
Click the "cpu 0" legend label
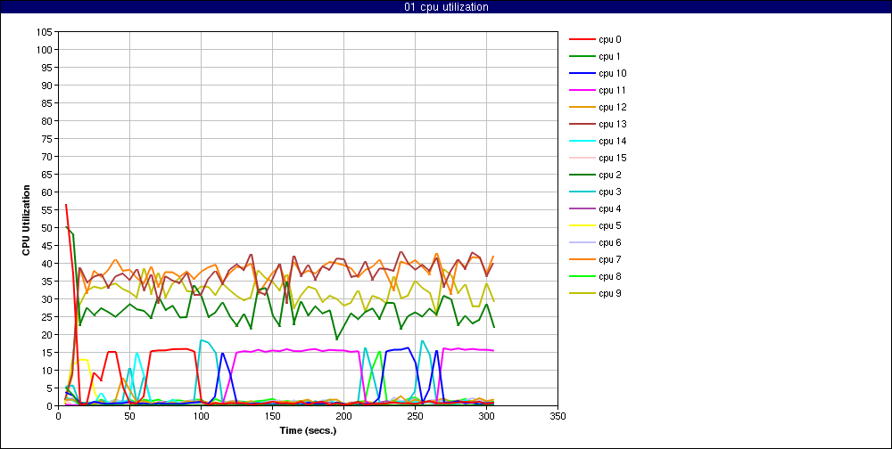610,40
